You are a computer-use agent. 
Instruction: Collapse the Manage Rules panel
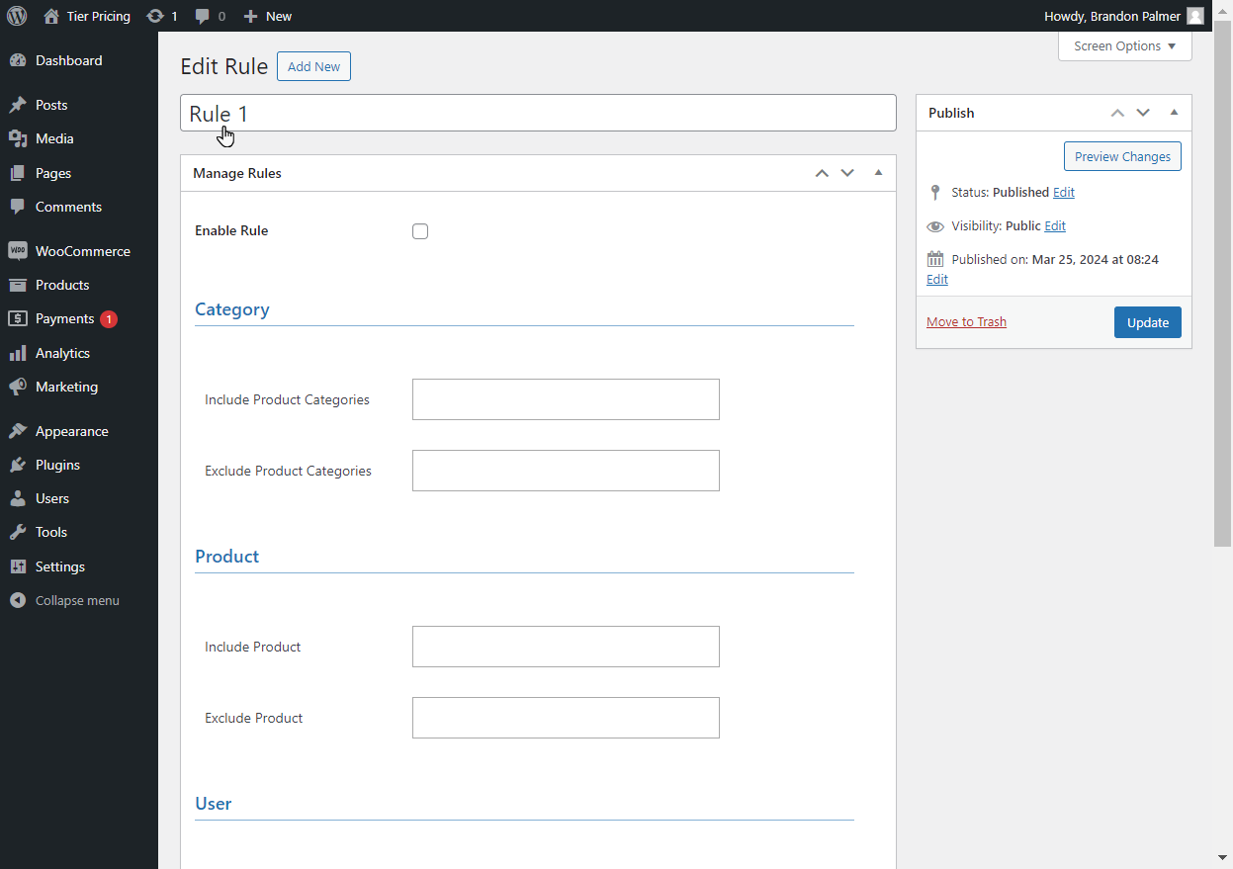tap(878, 173)
